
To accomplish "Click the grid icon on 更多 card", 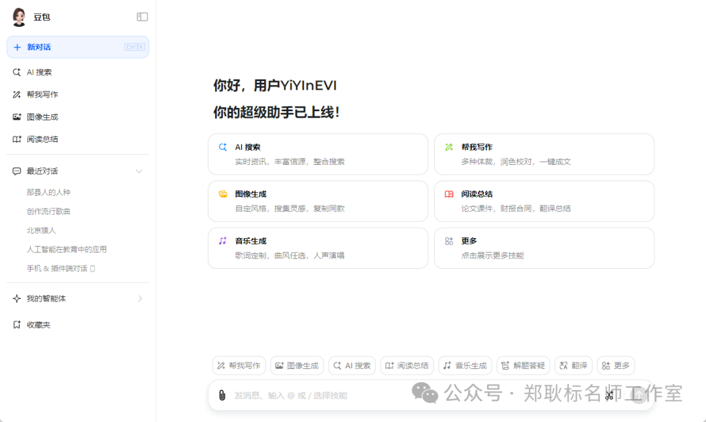I will tap(449, 241).
